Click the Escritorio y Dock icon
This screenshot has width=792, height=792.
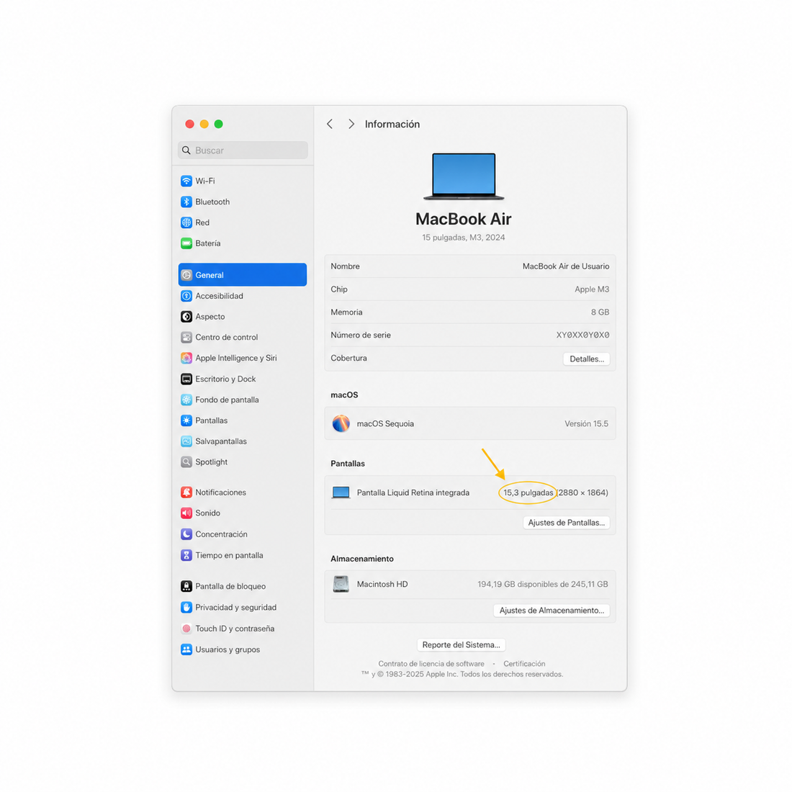(186, 379)
